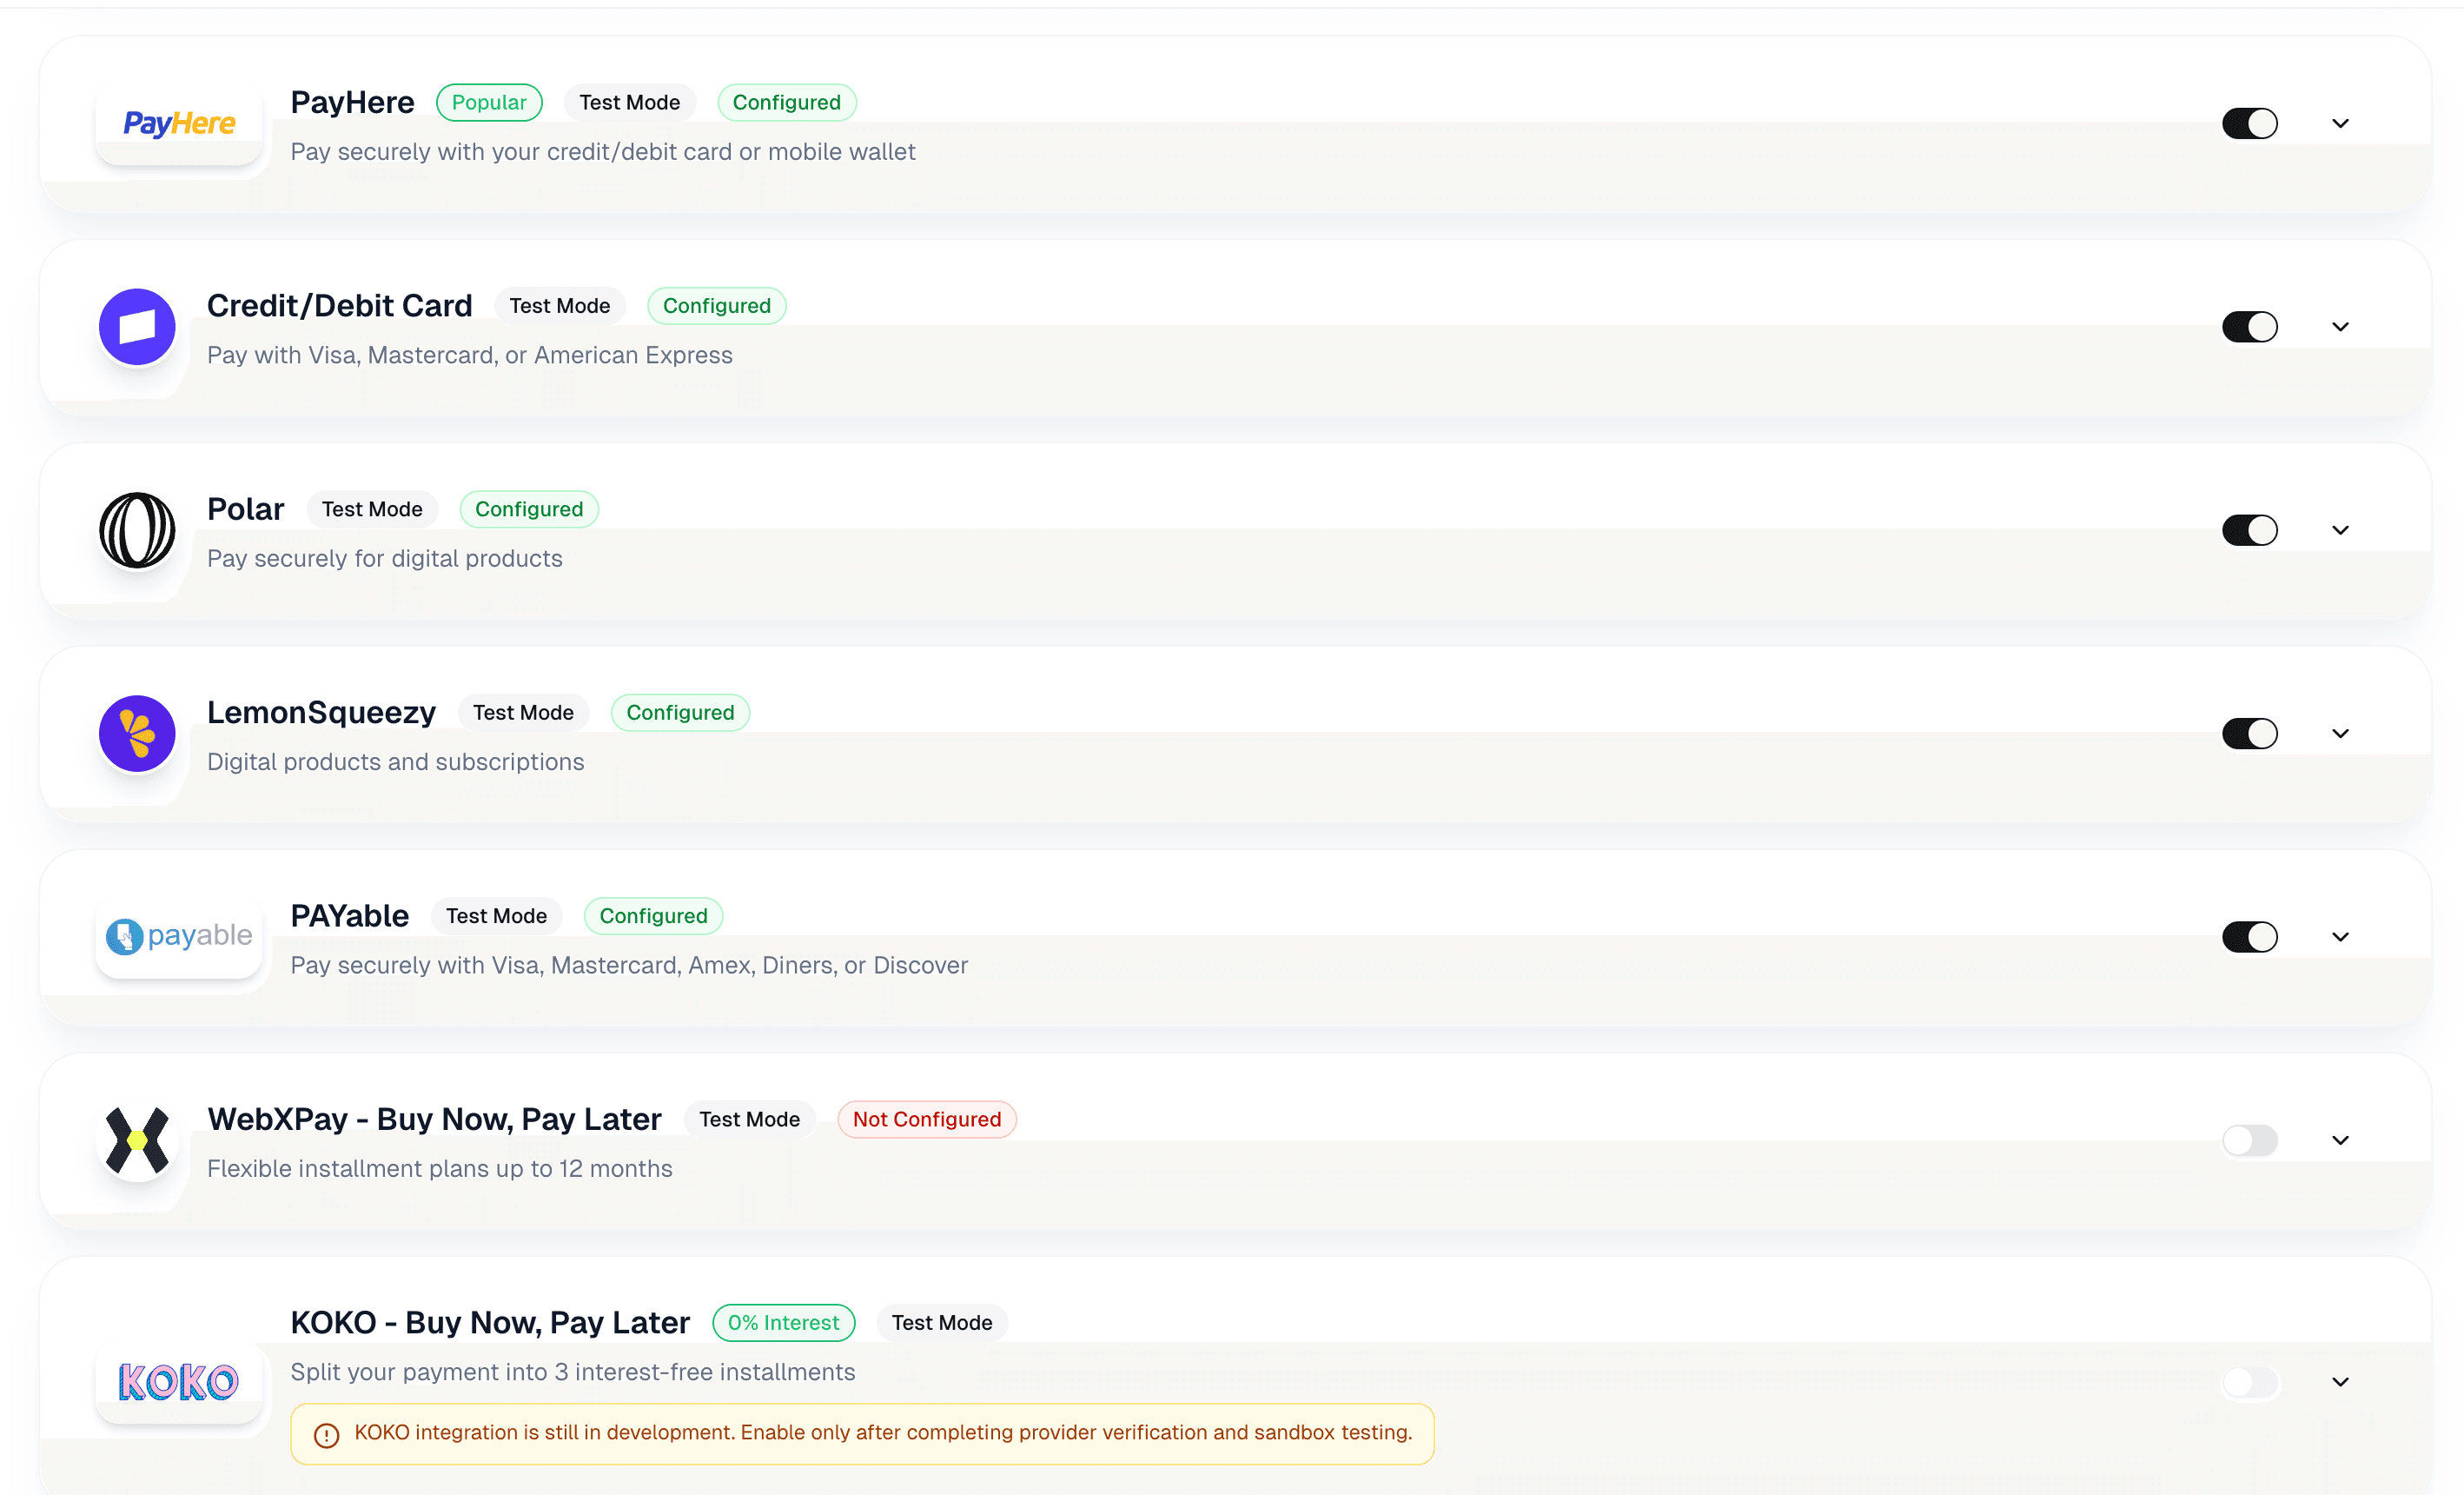
Task: Toggle off Credit/Debit Card payments
Action: pyautogui.click(x=2249, y=326)
